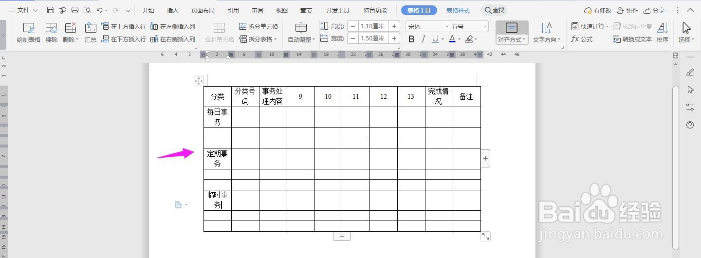The image size is (701, 258).
Task: Click the Undo arrow icon
Action: click(x=99, y=10)
